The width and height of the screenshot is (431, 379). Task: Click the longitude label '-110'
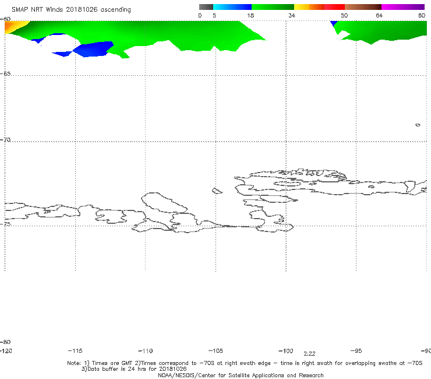coord(146,351)
